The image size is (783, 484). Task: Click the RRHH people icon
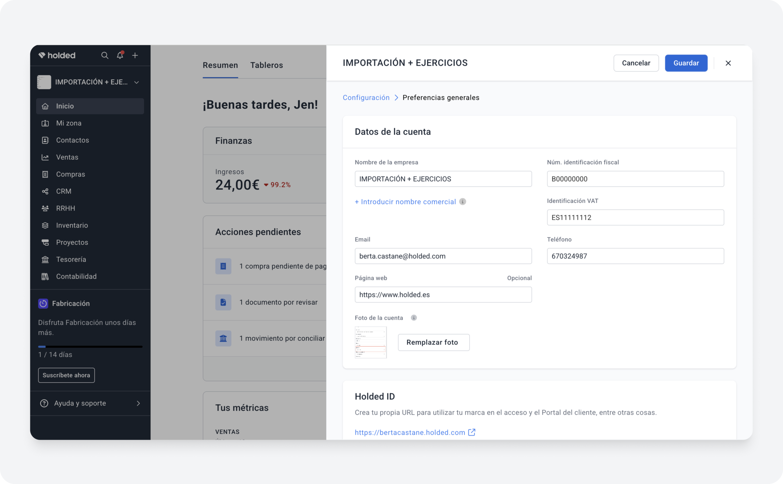coord(45,208)
